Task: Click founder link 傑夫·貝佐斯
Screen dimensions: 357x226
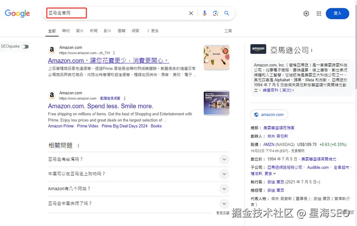Action: [x=278, y=136]
